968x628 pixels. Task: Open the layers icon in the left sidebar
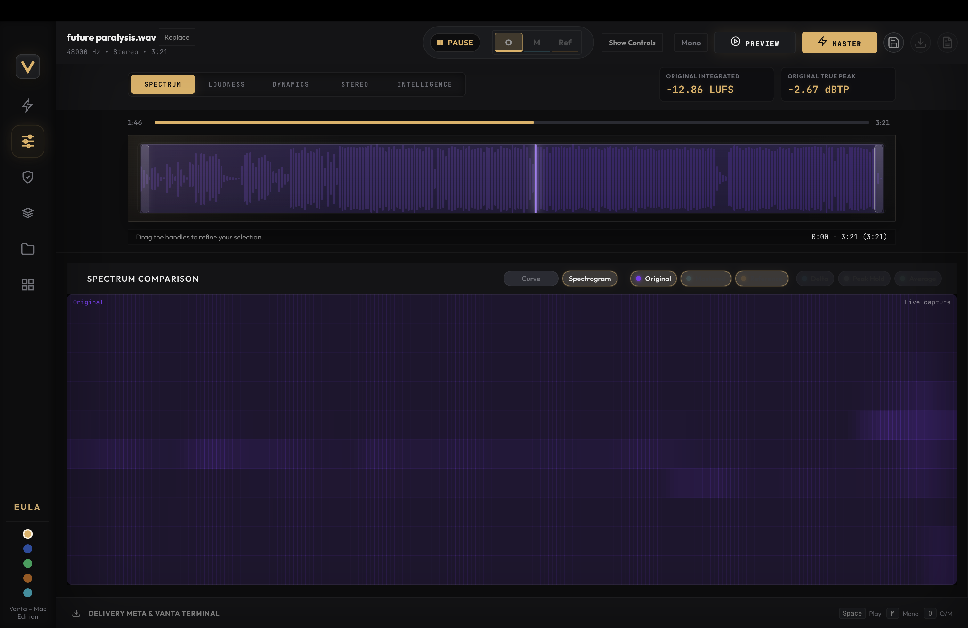[x=27, y=213]
